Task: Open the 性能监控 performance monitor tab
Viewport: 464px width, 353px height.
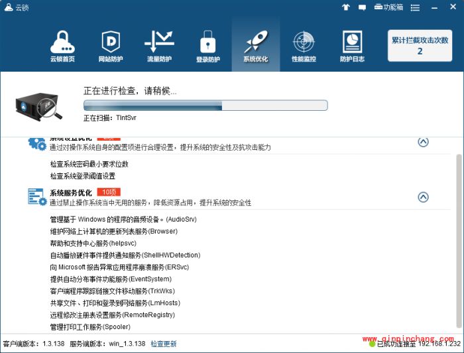Action: pyautogui.click(x=304, y=46)
